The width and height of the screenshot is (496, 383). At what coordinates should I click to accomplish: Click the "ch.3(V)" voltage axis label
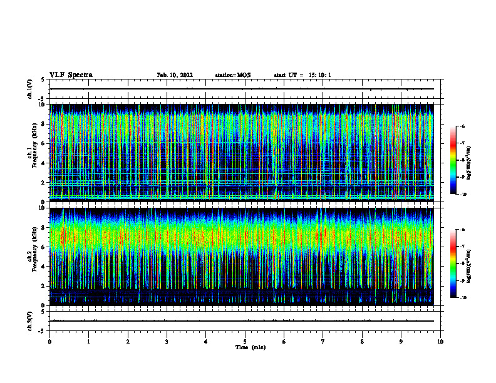click(x=29, y=321)
